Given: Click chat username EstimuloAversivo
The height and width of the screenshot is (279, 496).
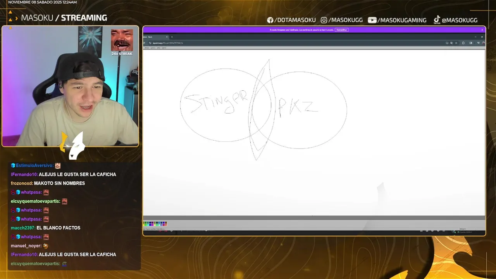Looking at the screenshot, I should tap(34, 165).
